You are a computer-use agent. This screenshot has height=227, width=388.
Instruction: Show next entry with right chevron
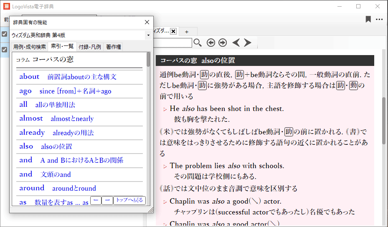pos(247,43)
